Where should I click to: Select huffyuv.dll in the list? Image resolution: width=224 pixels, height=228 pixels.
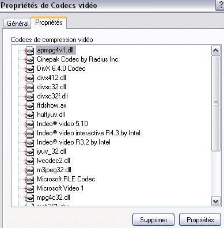tap(51, 115)
